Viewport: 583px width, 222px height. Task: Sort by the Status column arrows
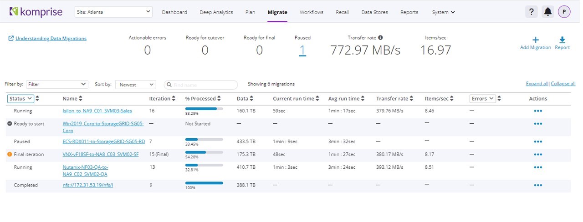[37, 98]
